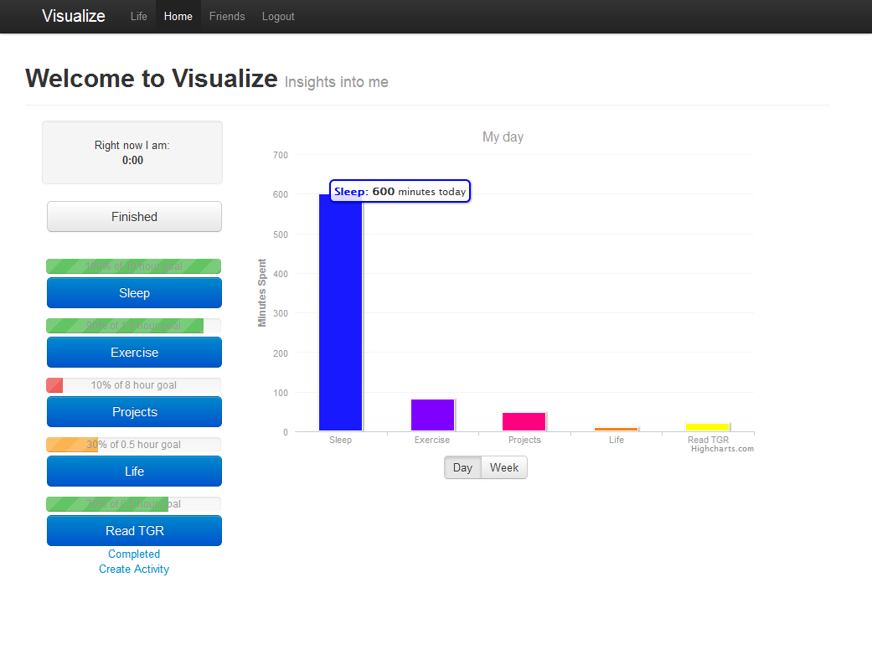872x670 pixels.
Task: Start the Projects activity button
Action: (134, 412)
